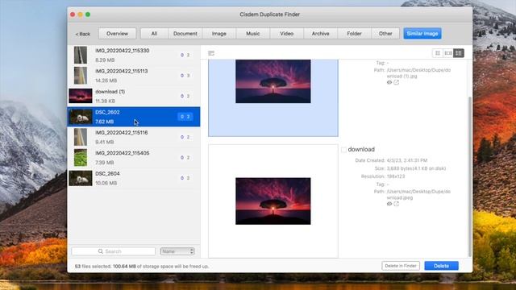Image resolution: width=516 pixels, height=290 pixels.
Task: Click the '14.26 MB' size text
Action: click(106, 81)
